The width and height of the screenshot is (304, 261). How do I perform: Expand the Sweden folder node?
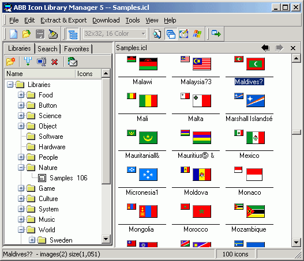pos(32,240)
